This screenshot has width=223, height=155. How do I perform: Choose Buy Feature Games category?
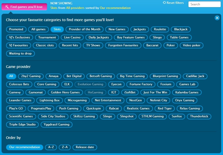(131, 37)
